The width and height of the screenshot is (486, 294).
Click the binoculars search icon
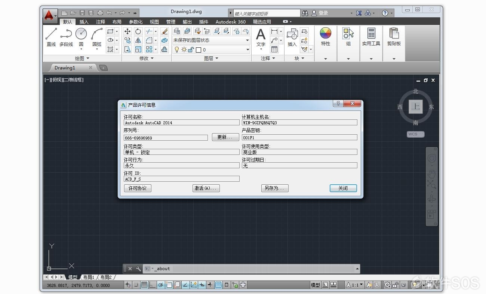[x=305, y=13]
